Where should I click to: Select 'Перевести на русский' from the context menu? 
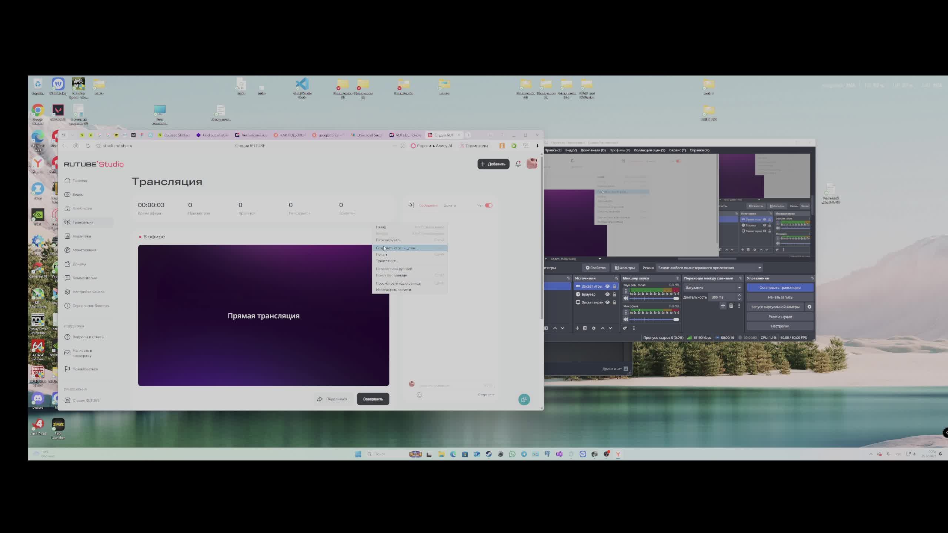pyautogui.click(x=410, y=269)
